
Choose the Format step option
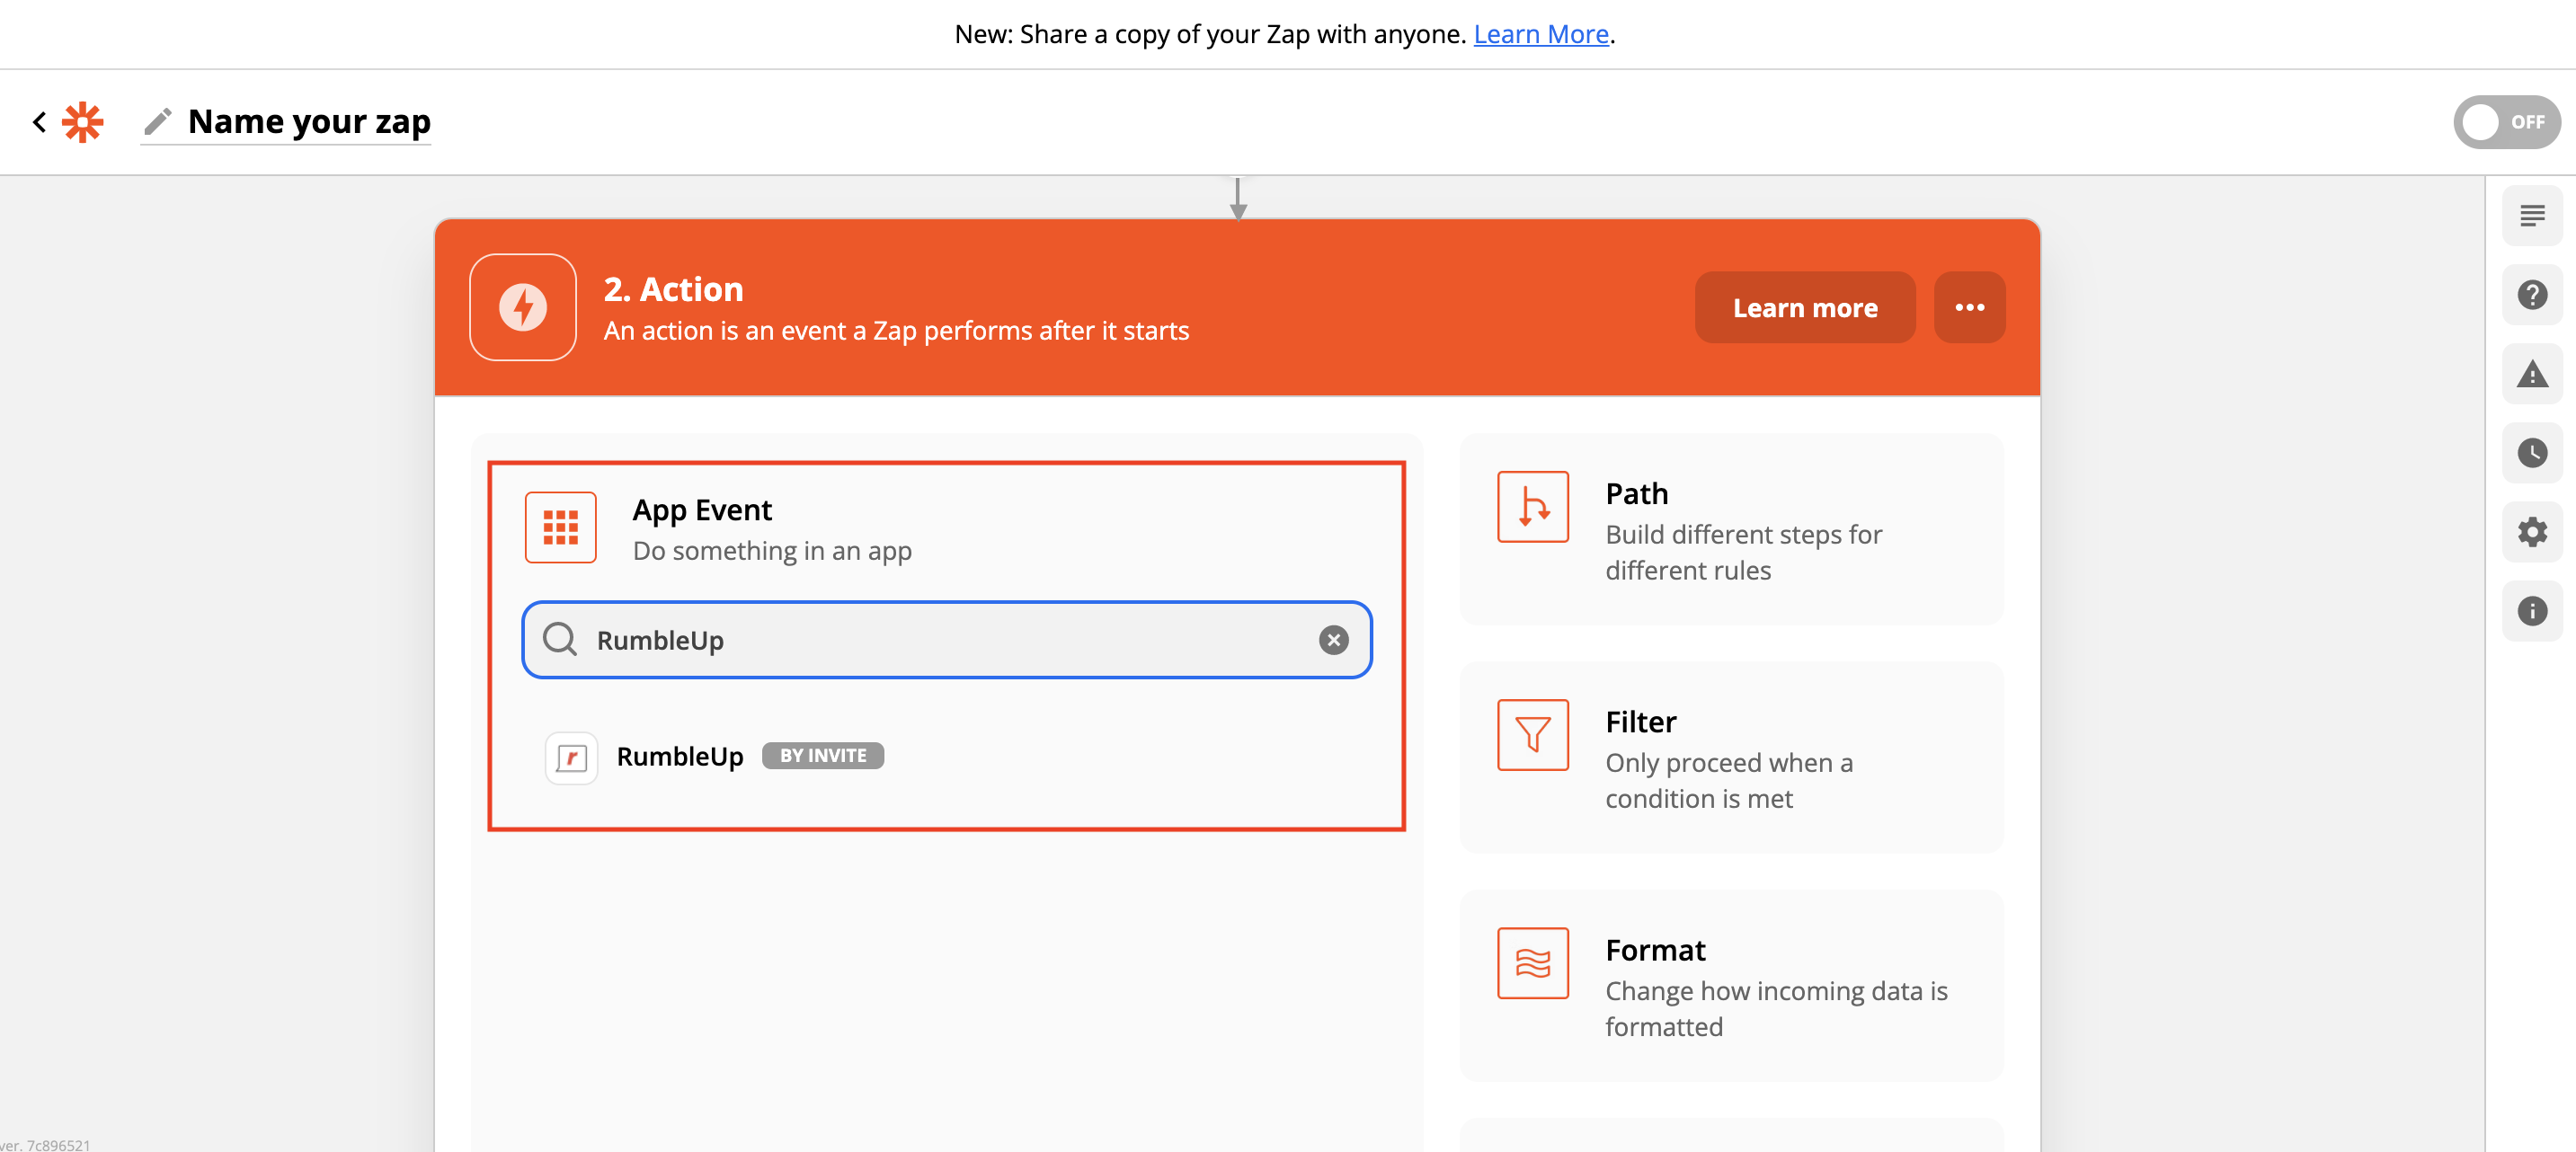pos(1730,986)
